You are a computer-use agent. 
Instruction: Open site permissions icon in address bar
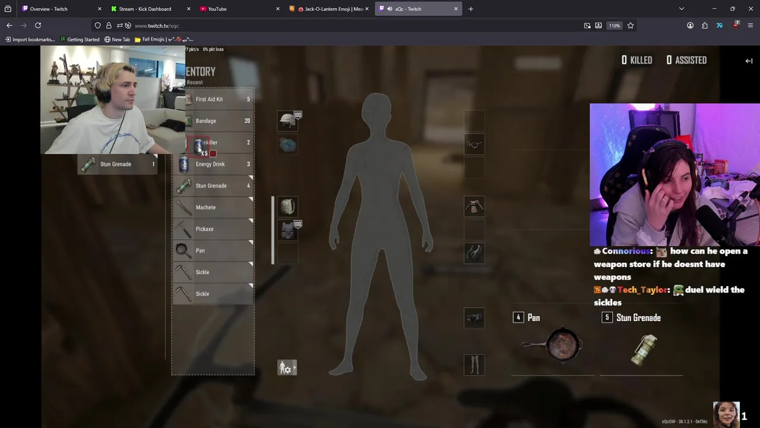tap(120, 26)
